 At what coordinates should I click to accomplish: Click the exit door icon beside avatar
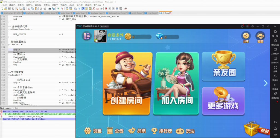87,36
